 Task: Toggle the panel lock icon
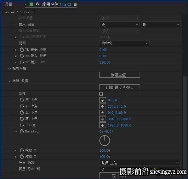tap(37, 4)
